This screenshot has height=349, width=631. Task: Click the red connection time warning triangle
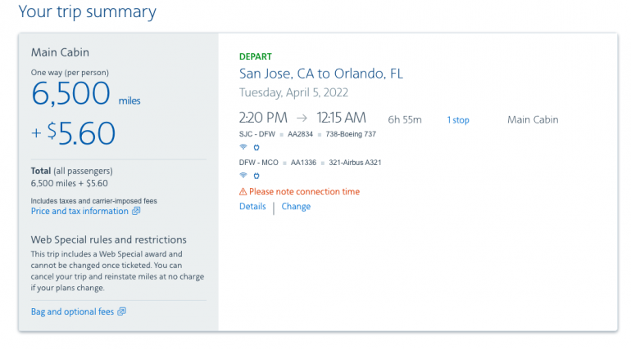[243, 192]
